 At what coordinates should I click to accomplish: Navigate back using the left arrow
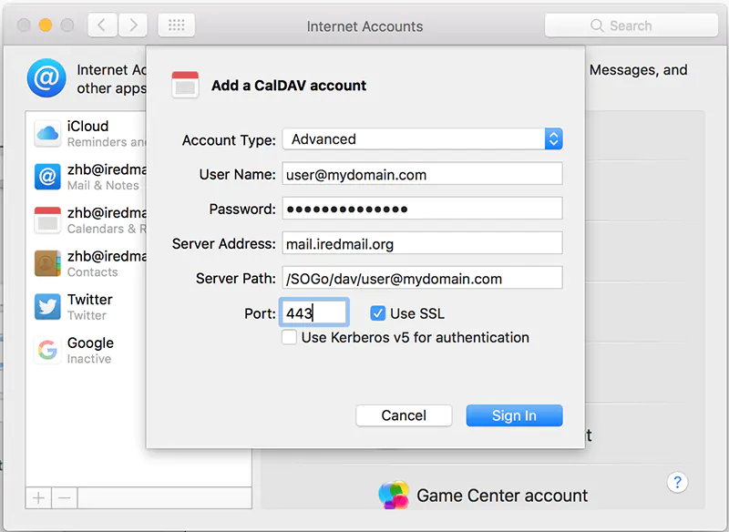pyautogui.click(x=102, y=25)
